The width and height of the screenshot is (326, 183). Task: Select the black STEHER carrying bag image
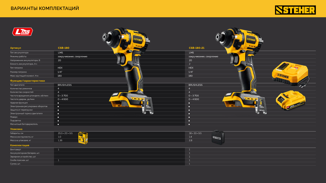point(218,137)
